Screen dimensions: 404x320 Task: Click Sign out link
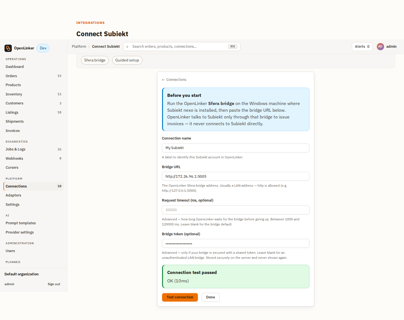pos(54,284)
